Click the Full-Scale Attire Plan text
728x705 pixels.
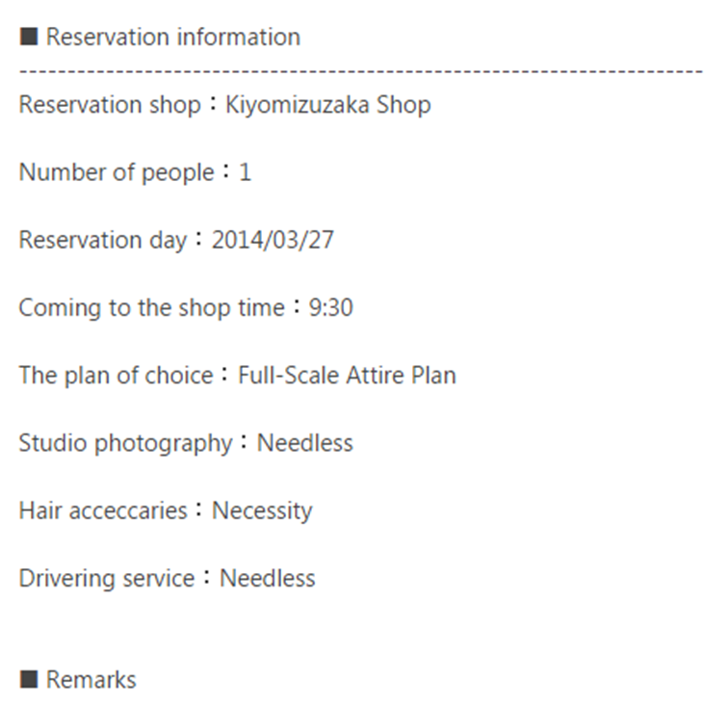[348, 375]
